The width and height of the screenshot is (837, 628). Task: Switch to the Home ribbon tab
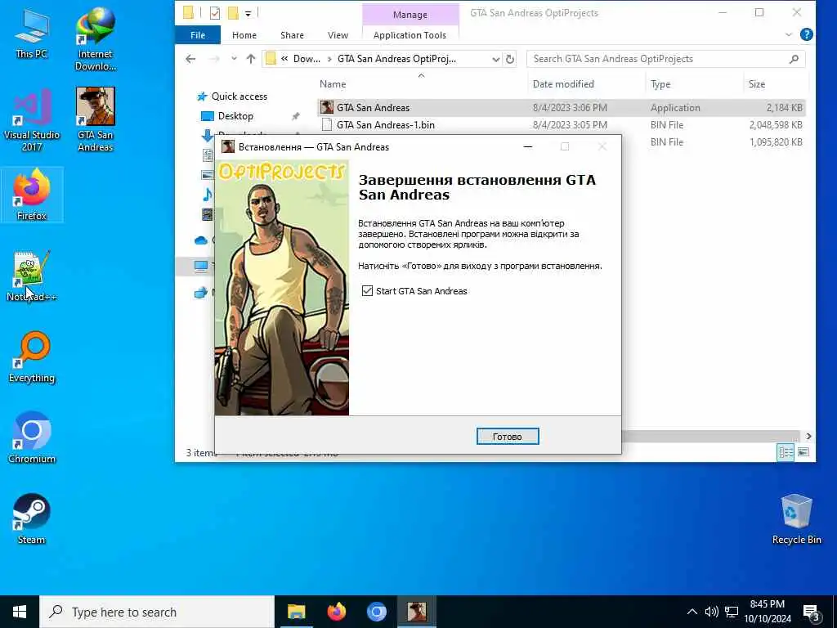(244, 34)
